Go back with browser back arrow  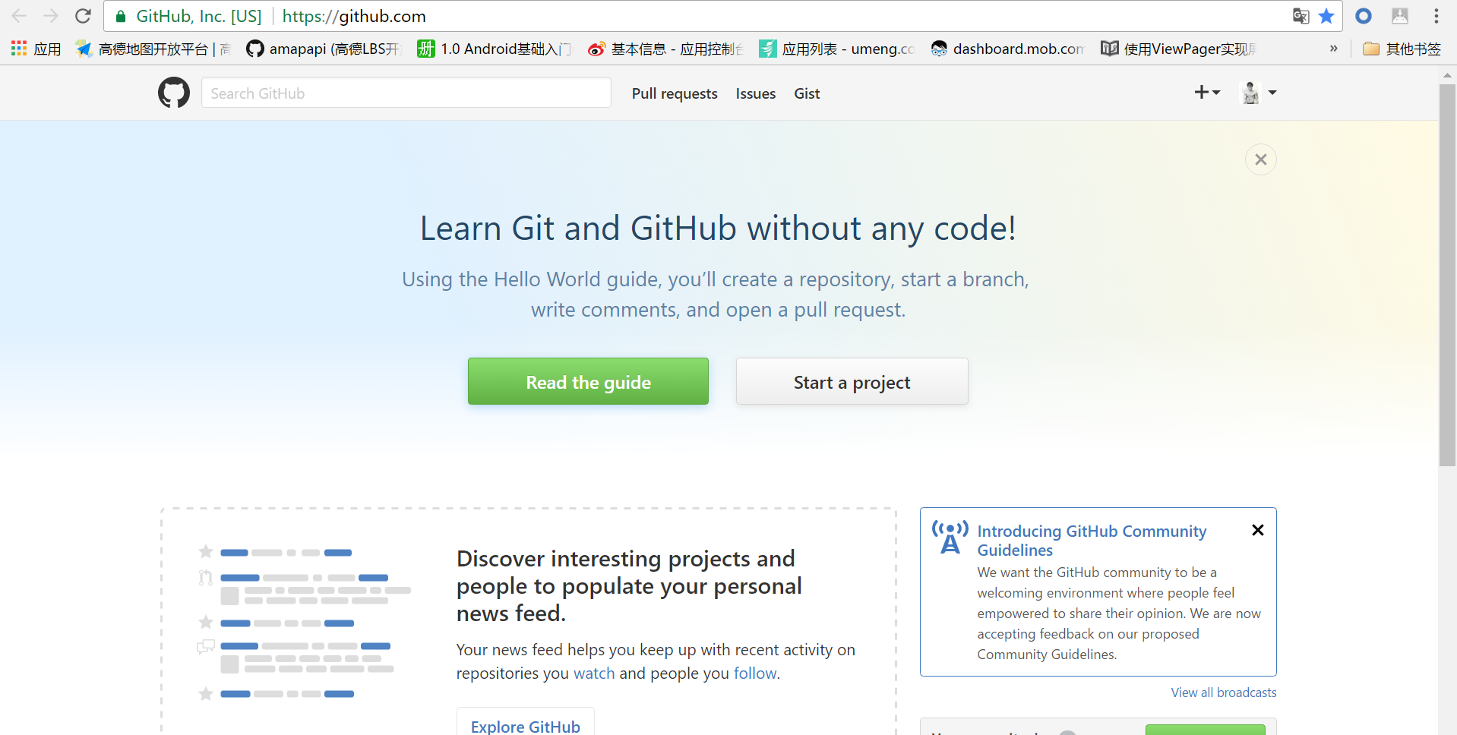click(x=19, y=16)
